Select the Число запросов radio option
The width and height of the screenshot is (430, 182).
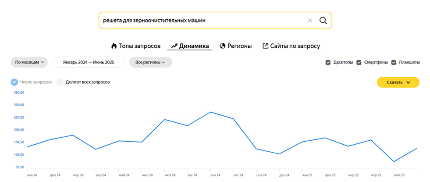pyautogui.click(x=14, y=82)
